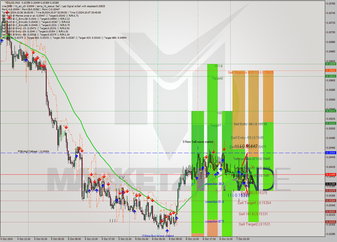Select the 'Sell Entry -88 | 0.15518' label
337x242 pixels.
pos(250,124)
